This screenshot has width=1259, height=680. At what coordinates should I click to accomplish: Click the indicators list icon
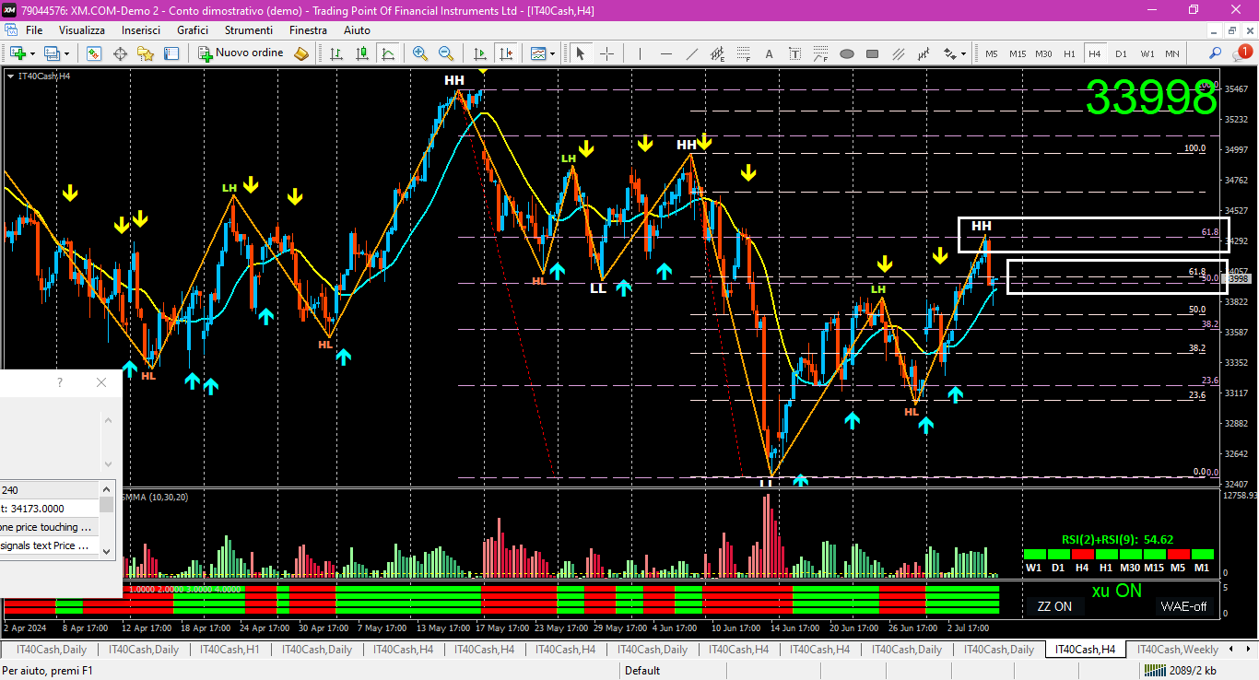pyautogui.click(x=538, y=53)
